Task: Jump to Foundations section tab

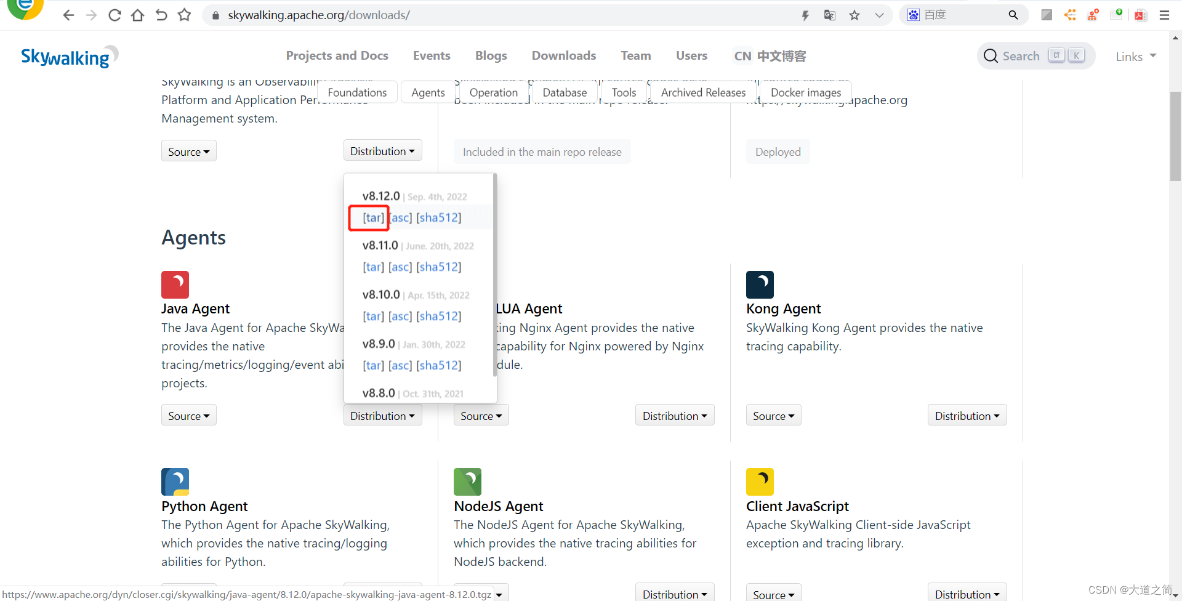Action: tap(357, 92)
